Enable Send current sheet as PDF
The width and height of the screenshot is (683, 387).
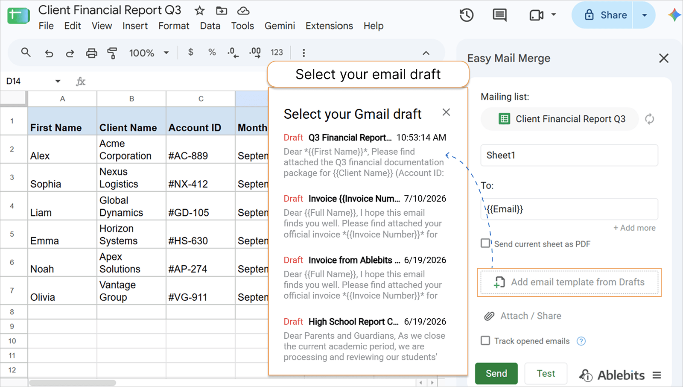485,243
